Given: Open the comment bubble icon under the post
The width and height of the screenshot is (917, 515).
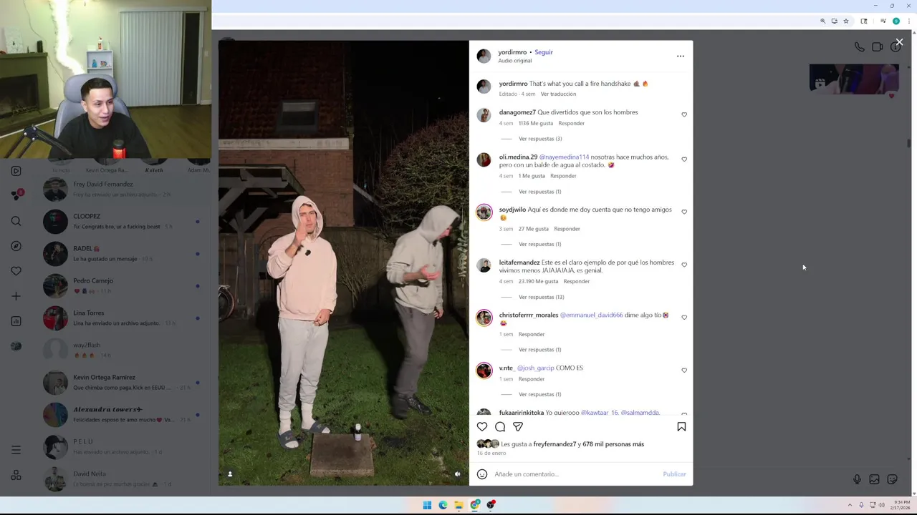Looking at the screenshot, I should click(500, 427).
